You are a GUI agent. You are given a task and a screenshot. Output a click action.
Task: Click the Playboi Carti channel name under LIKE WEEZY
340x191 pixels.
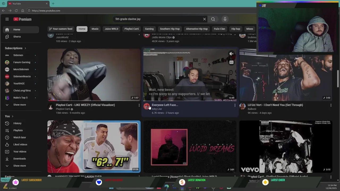[63, 109]
